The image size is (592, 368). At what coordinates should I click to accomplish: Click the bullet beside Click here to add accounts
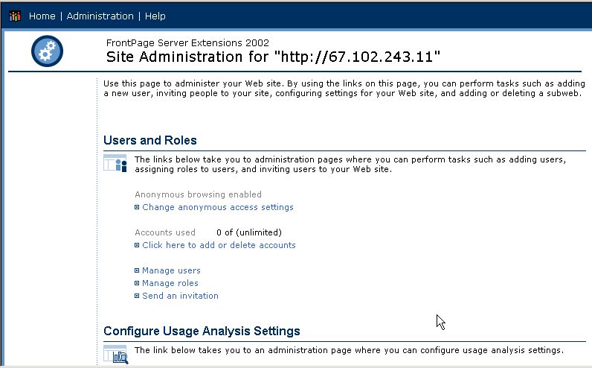(137, 245)
